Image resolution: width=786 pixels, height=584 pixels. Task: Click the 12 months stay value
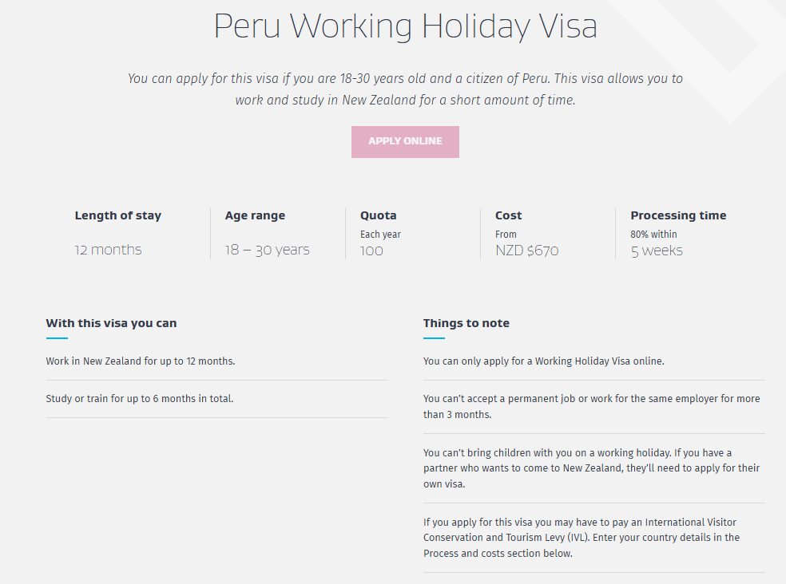coord(108,250)
